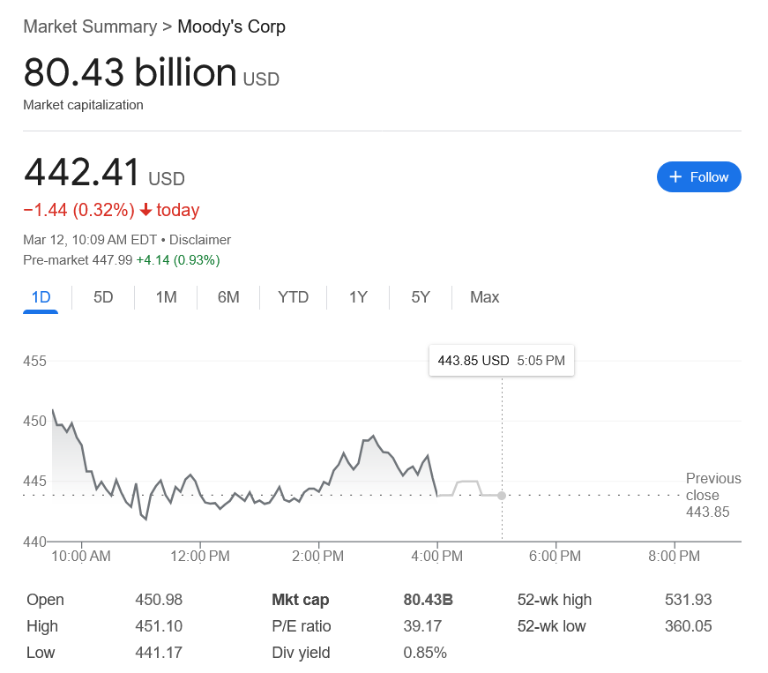Click the 8:00 PM axis label
The height and width of the screenshot is (673, 768).
click(674, 556)
